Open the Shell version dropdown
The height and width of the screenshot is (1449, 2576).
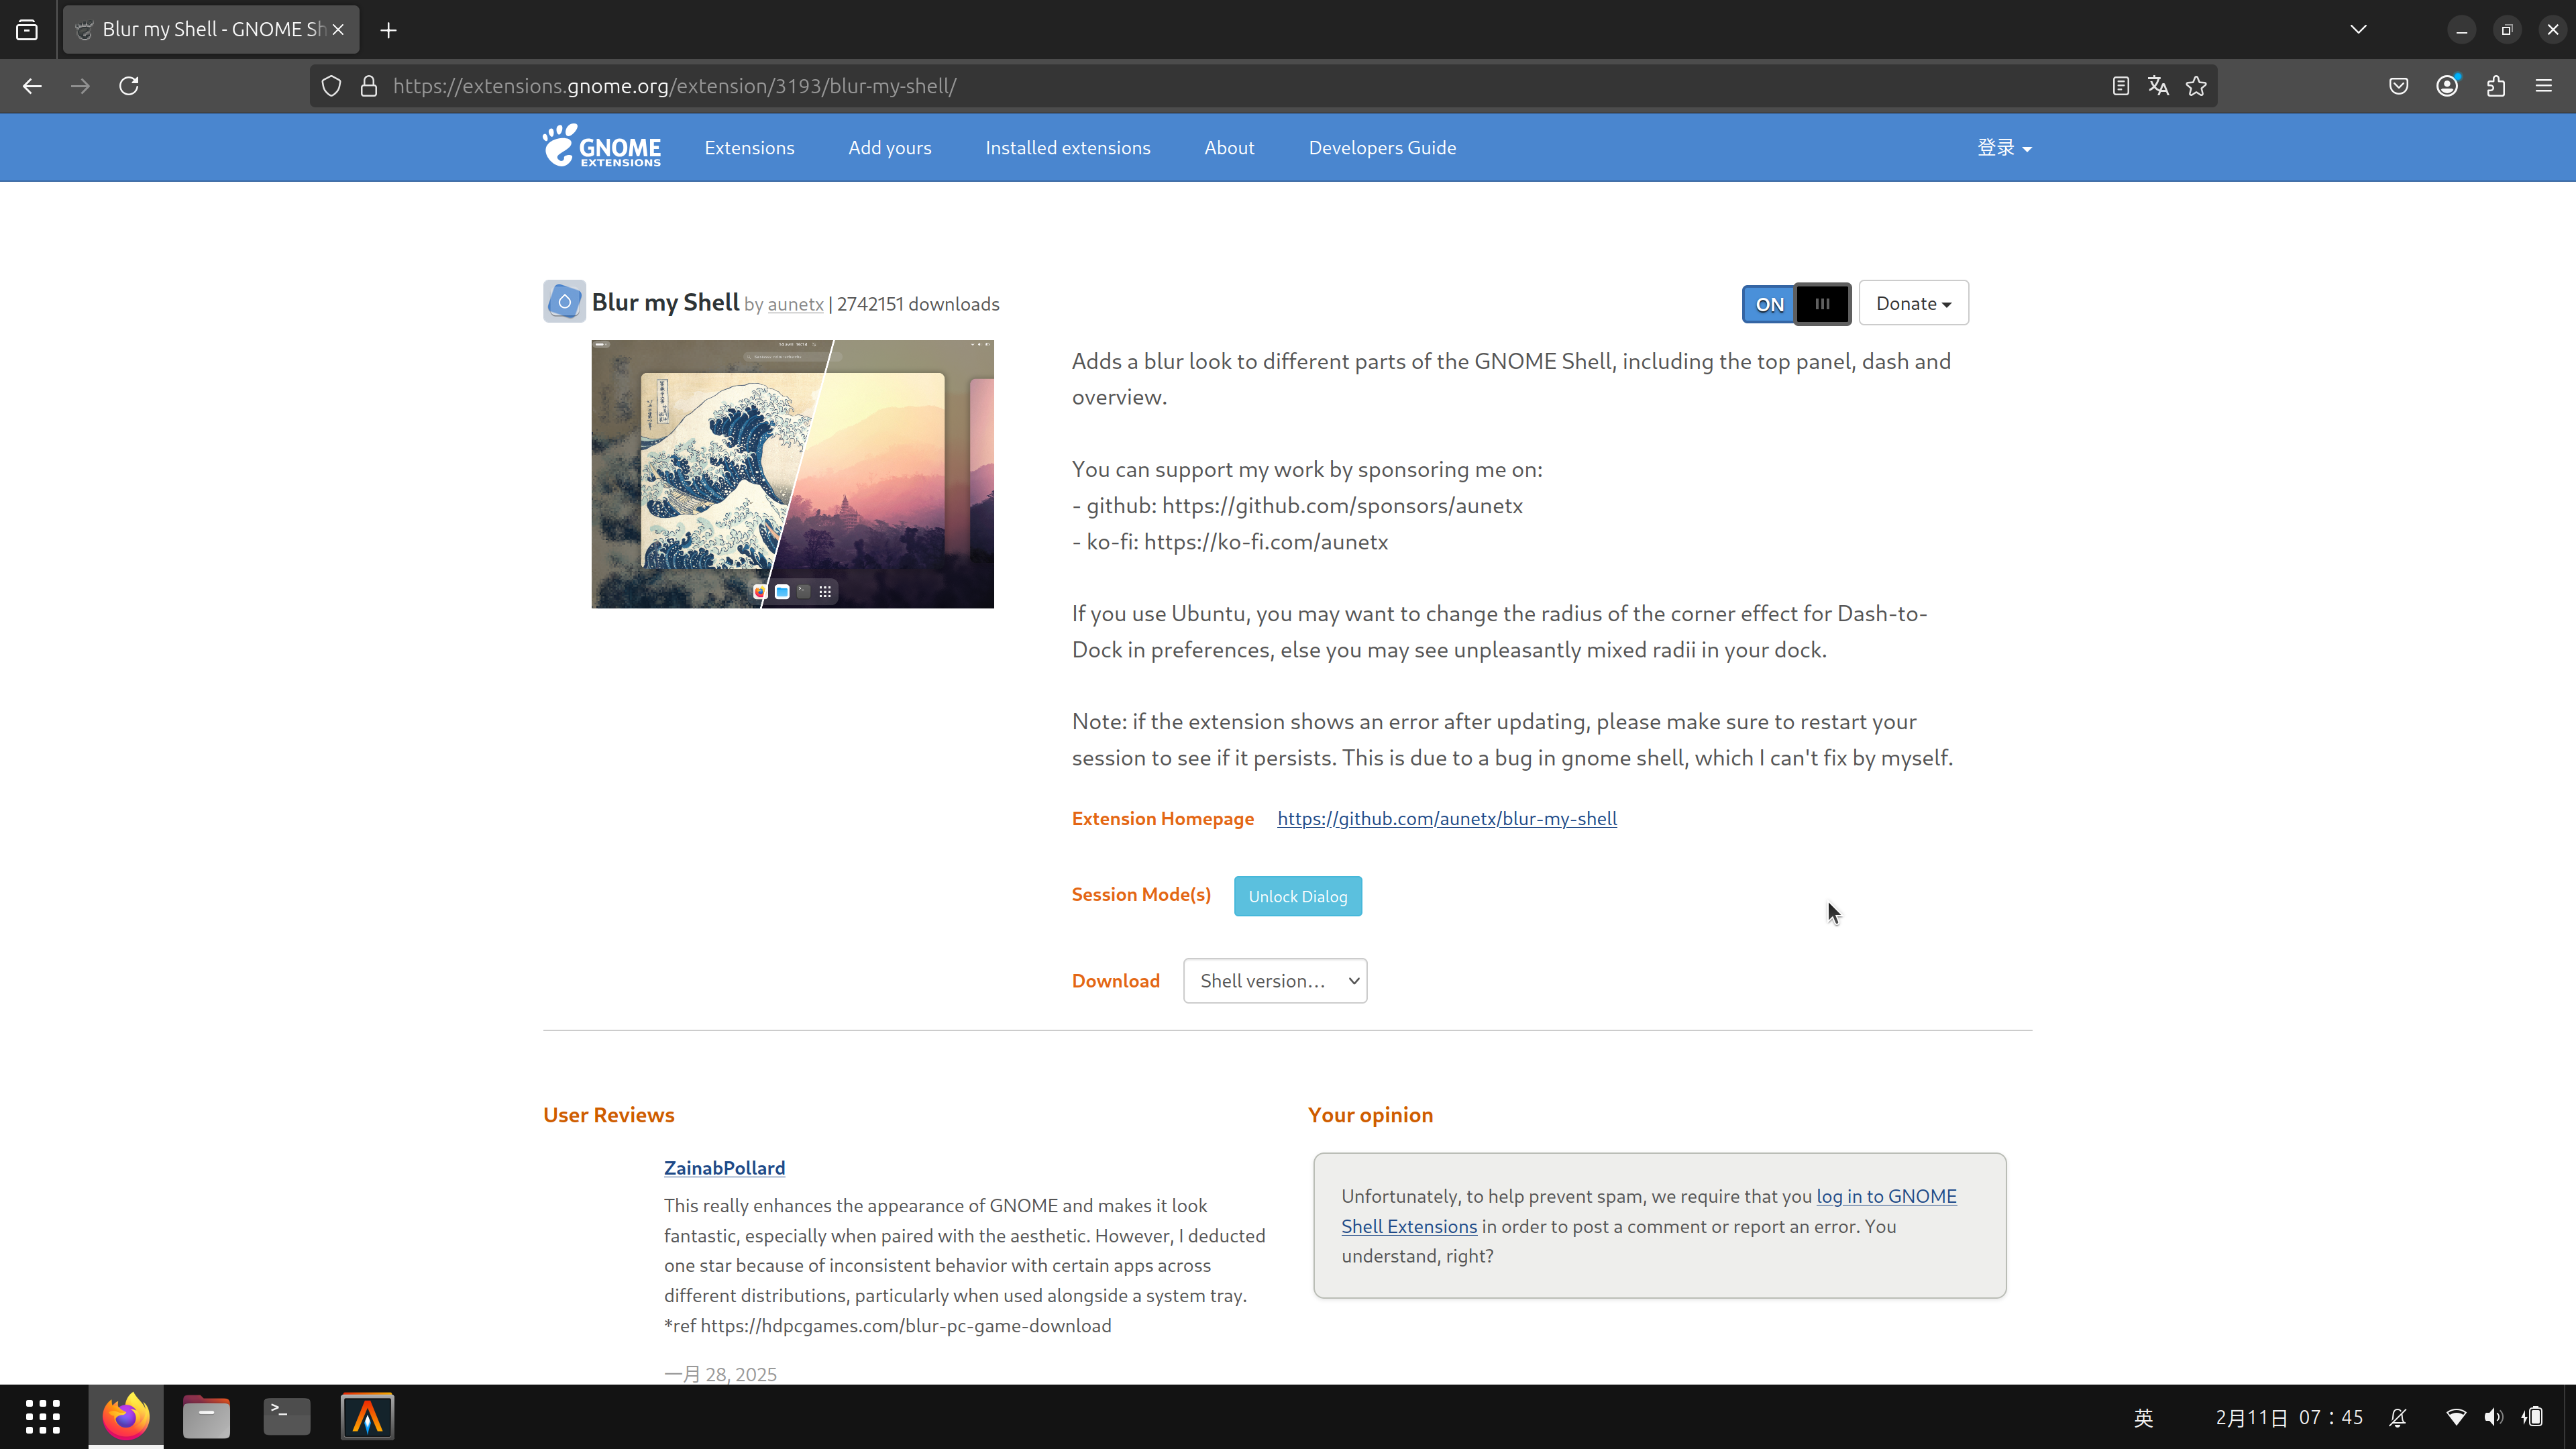tap(1275, 981)
